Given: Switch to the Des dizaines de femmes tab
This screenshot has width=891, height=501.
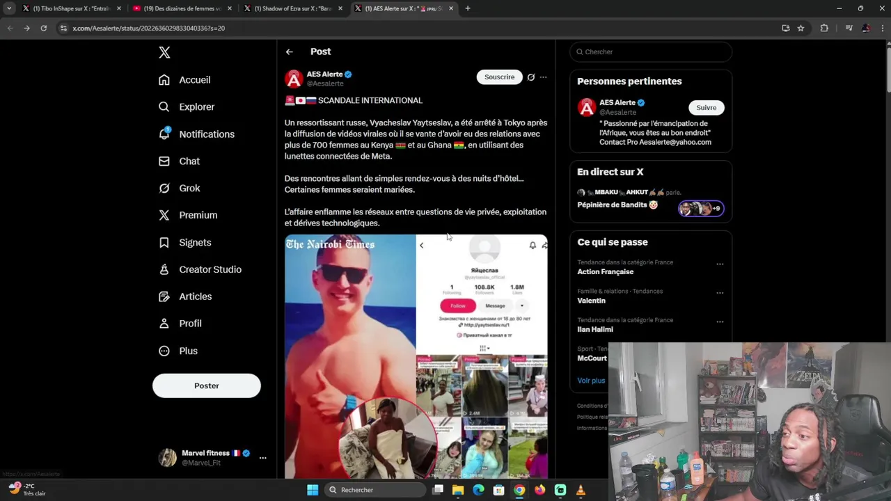Looking at the screenshot, I should pyautogui.click(x=182, y=8).
